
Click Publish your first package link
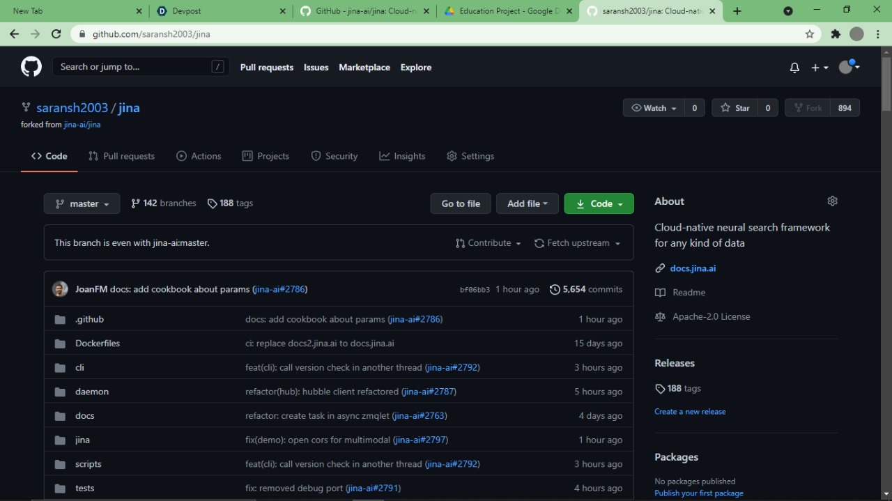pyautogui.click(x=699, y=493)
